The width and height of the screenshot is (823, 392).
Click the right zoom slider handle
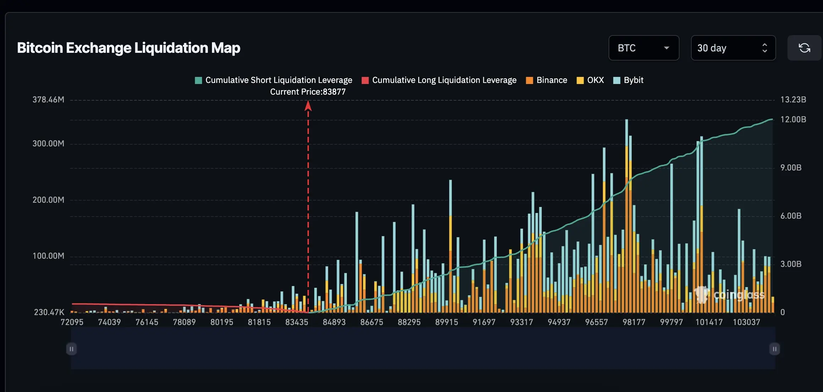tap(774, 349)
